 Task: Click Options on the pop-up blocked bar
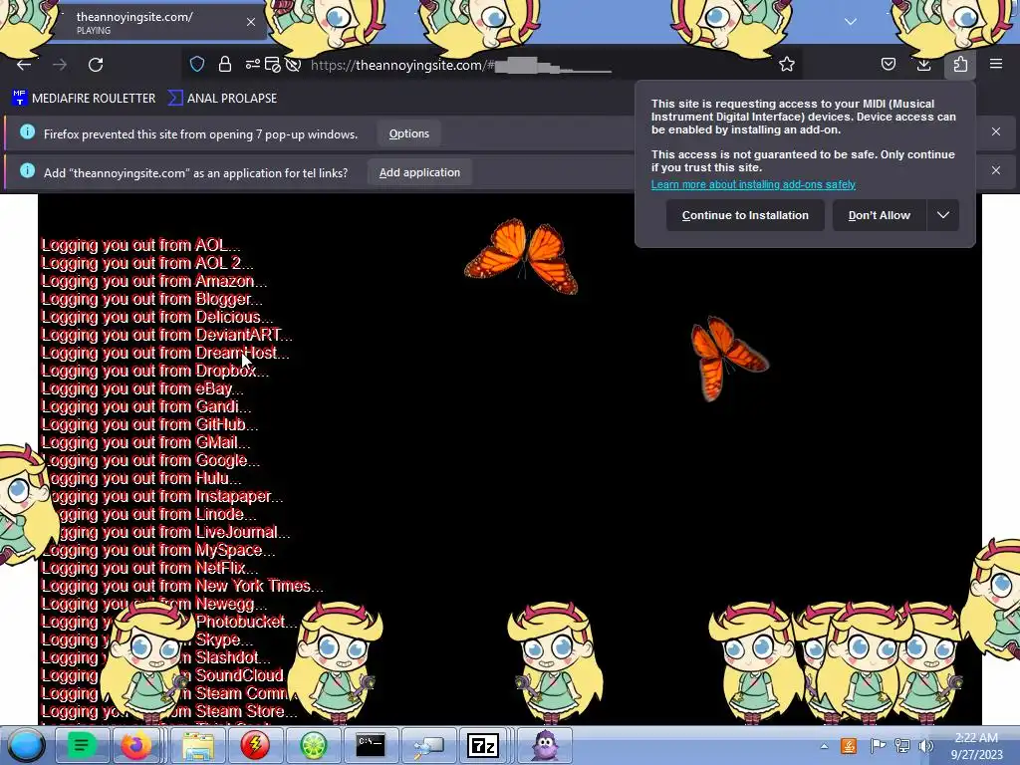[409, 133]
